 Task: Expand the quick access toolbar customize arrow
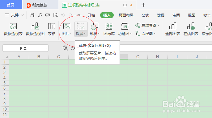tap(78, 15)
